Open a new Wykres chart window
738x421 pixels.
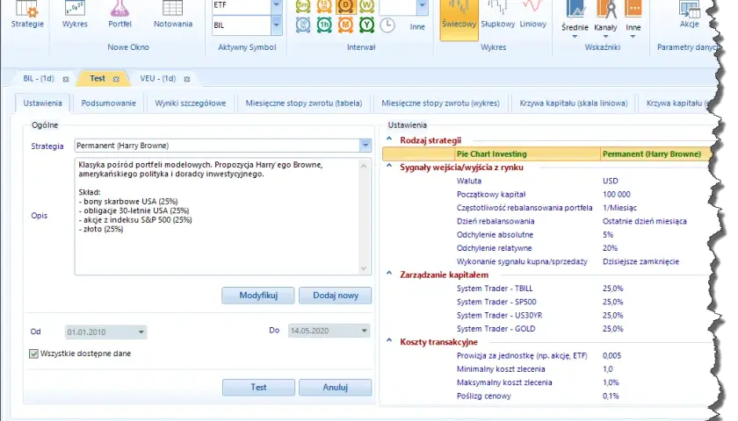pyautogui.click(x=75, y=15)
